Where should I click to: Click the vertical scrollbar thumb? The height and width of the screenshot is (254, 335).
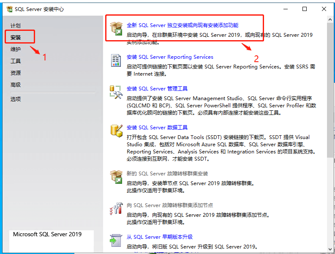tap(330, 90)
